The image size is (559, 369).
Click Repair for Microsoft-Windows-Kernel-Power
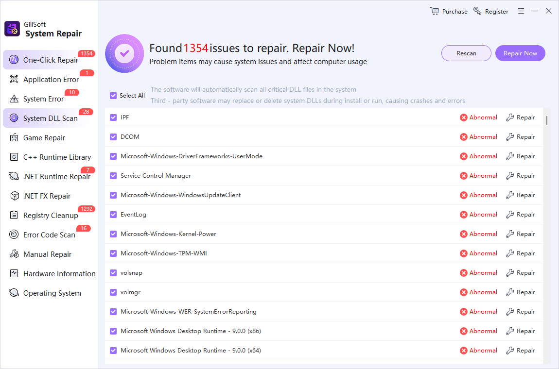[521, 234]
